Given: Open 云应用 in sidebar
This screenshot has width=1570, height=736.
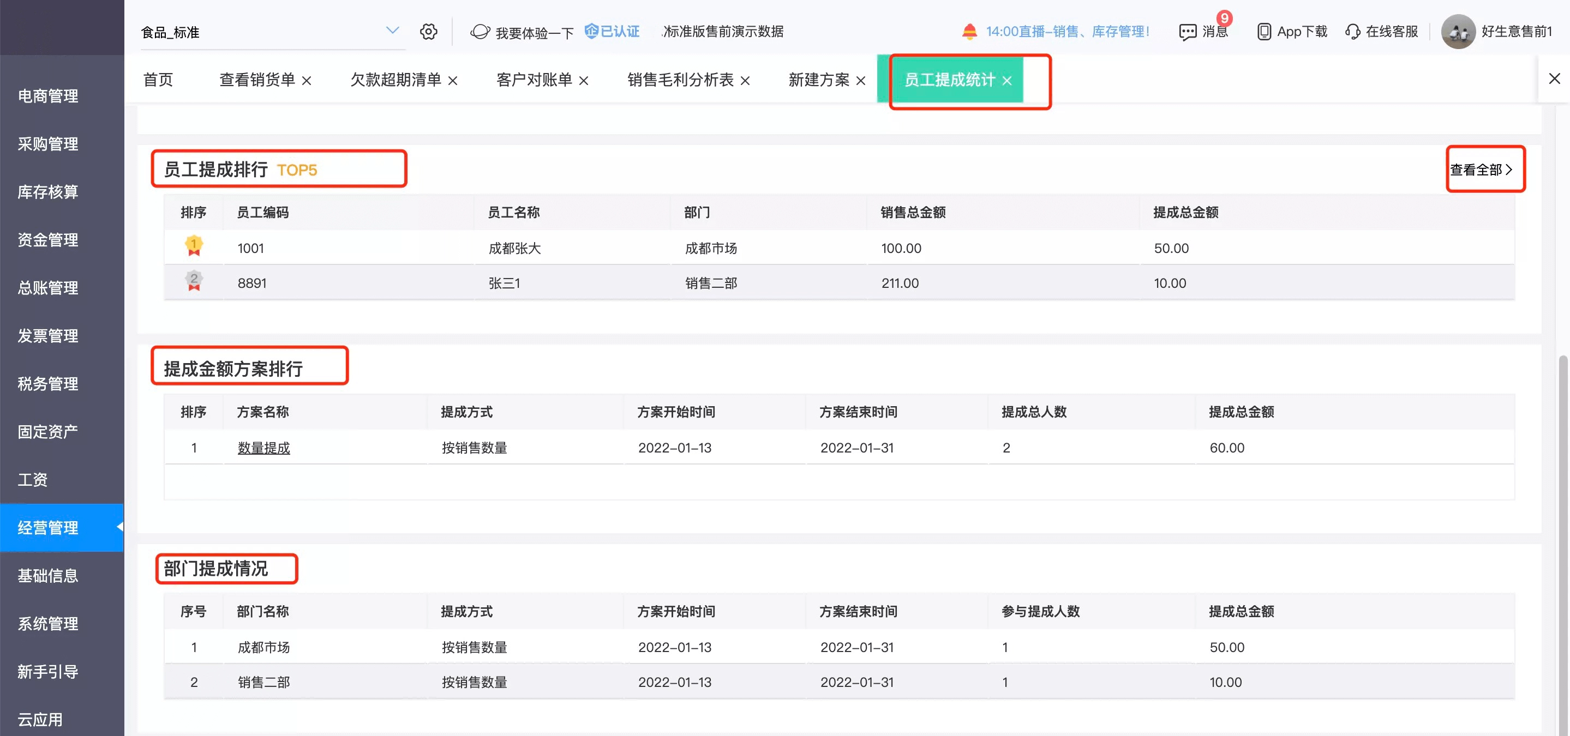Looking at the screenshot, I should (x=40, y=720).
